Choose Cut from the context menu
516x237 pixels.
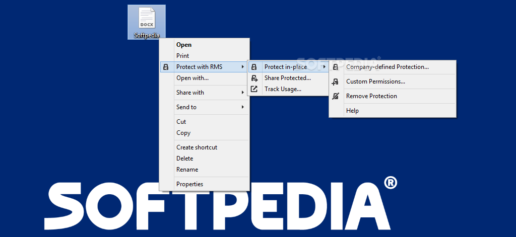tap(205, 122)
